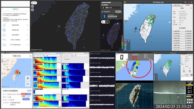Click the 主頁 home button on dark map
194x109 pixels.
34,3
